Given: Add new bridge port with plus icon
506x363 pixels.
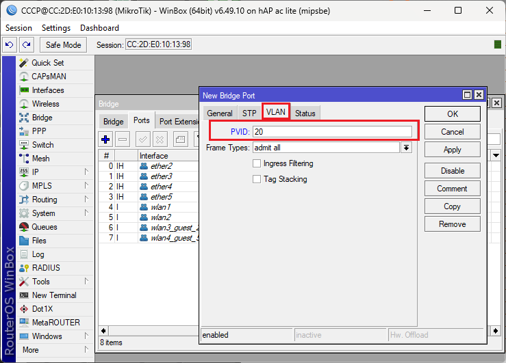Looking at the screenshot, I should pos(105,139).
